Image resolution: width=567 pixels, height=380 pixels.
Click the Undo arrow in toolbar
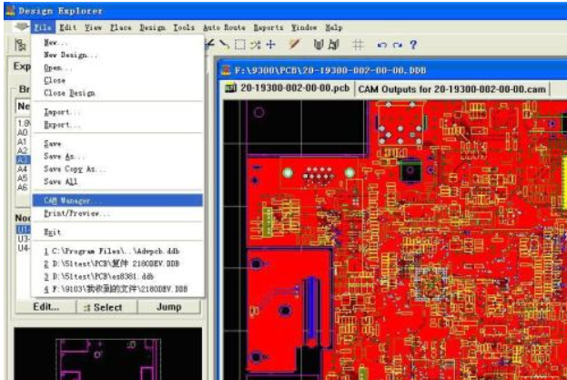382,45
